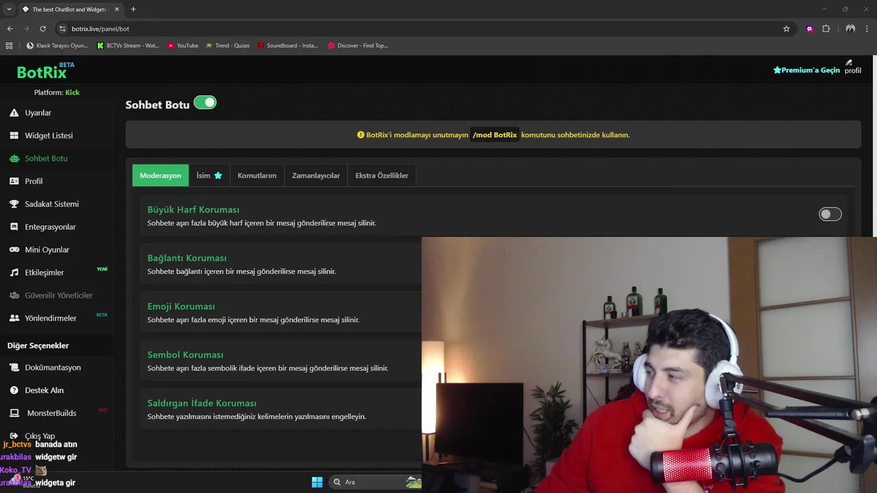Switch to the Moderasyon tab

click(160, 175)
